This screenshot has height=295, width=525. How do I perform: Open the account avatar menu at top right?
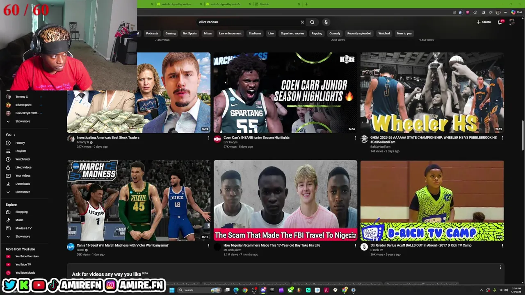coord(512,22)
